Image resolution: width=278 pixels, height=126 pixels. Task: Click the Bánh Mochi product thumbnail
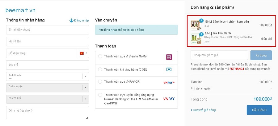tap(195, 25)
